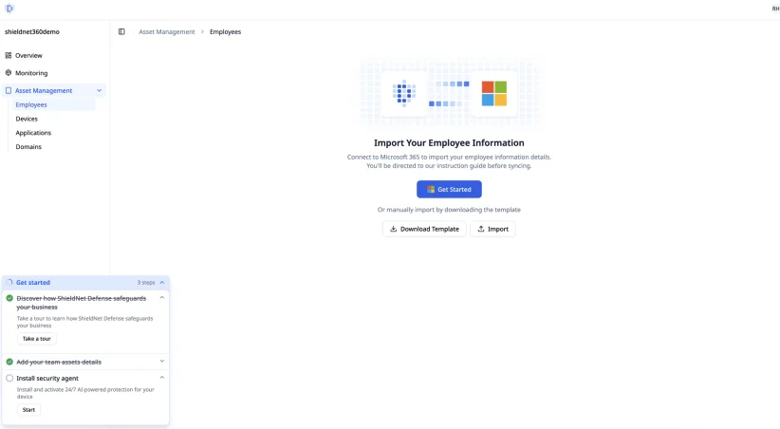Click the 3 steps label

pyautogui.click(x=146, y=283)
